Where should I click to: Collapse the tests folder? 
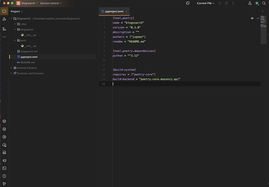pos(15,40)
